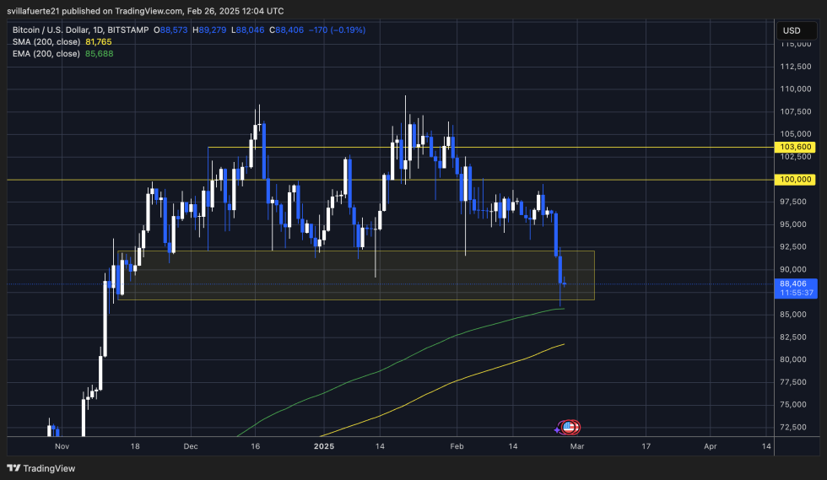Click the svillafuerte21 published header text

coord(143,10)
